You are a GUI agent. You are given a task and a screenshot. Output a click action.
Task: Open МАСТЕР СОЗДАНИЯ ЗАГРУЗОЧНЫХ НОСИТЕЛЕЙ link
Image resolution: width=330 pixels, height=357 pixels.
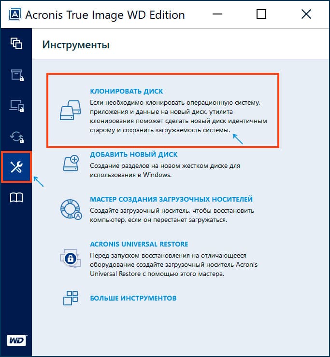click(171, 199)
